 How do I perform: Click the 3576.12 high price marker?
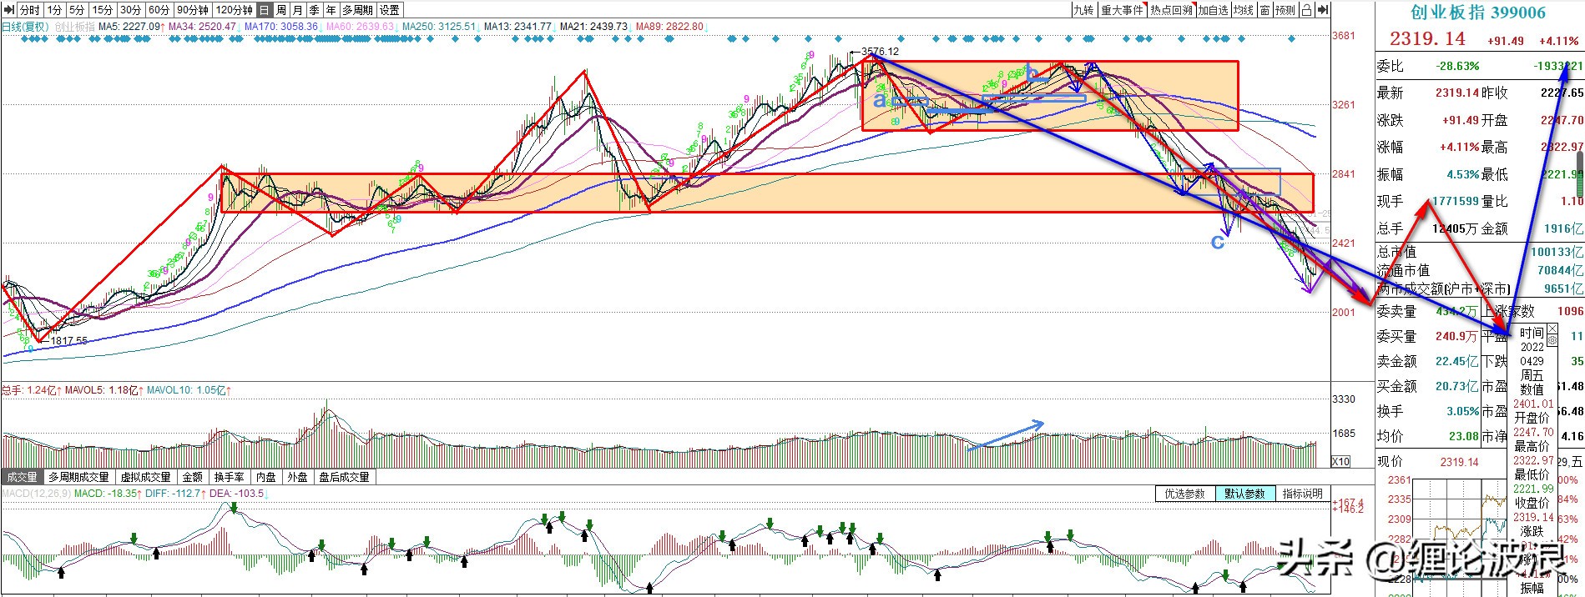click(x=881, y=52)
